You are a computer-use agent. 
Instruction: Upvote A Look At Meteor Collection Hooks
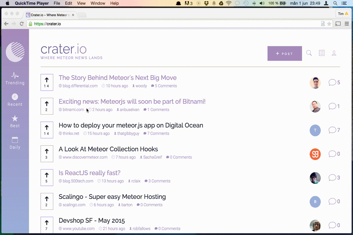47,154
